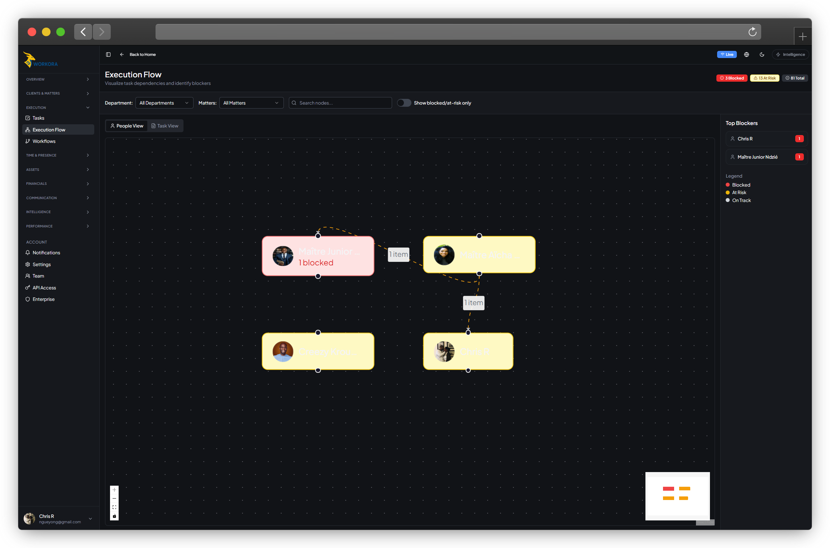Viewport: 830px width, 548px height.
Task: Toggle the sidebar panel icon near Back to Home
Action: 108,54
